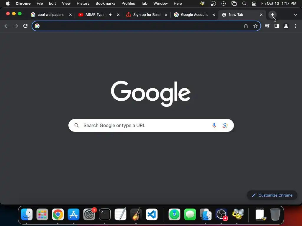The width and height of the screenshot is (302, 226).
Task: Click the magnifier icon in search box
Action: coord(76,125)
